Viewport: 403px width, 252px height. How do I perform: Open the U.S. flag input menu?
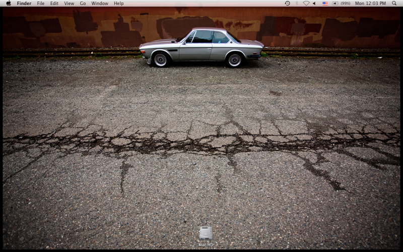[x=325, y=4]
